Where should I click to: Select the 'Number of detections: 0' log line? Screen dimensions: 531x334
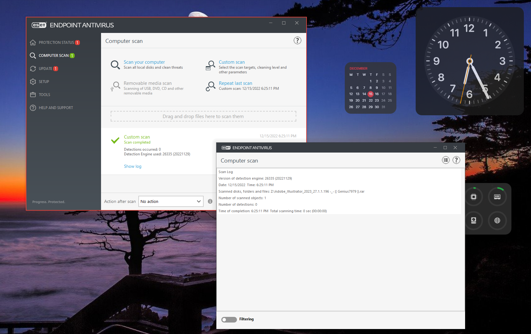238,204
